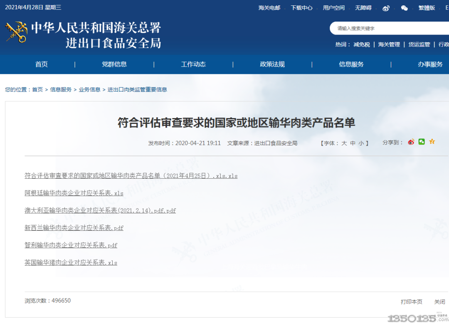Click the WeChat icon in top bar

[404, 8]
